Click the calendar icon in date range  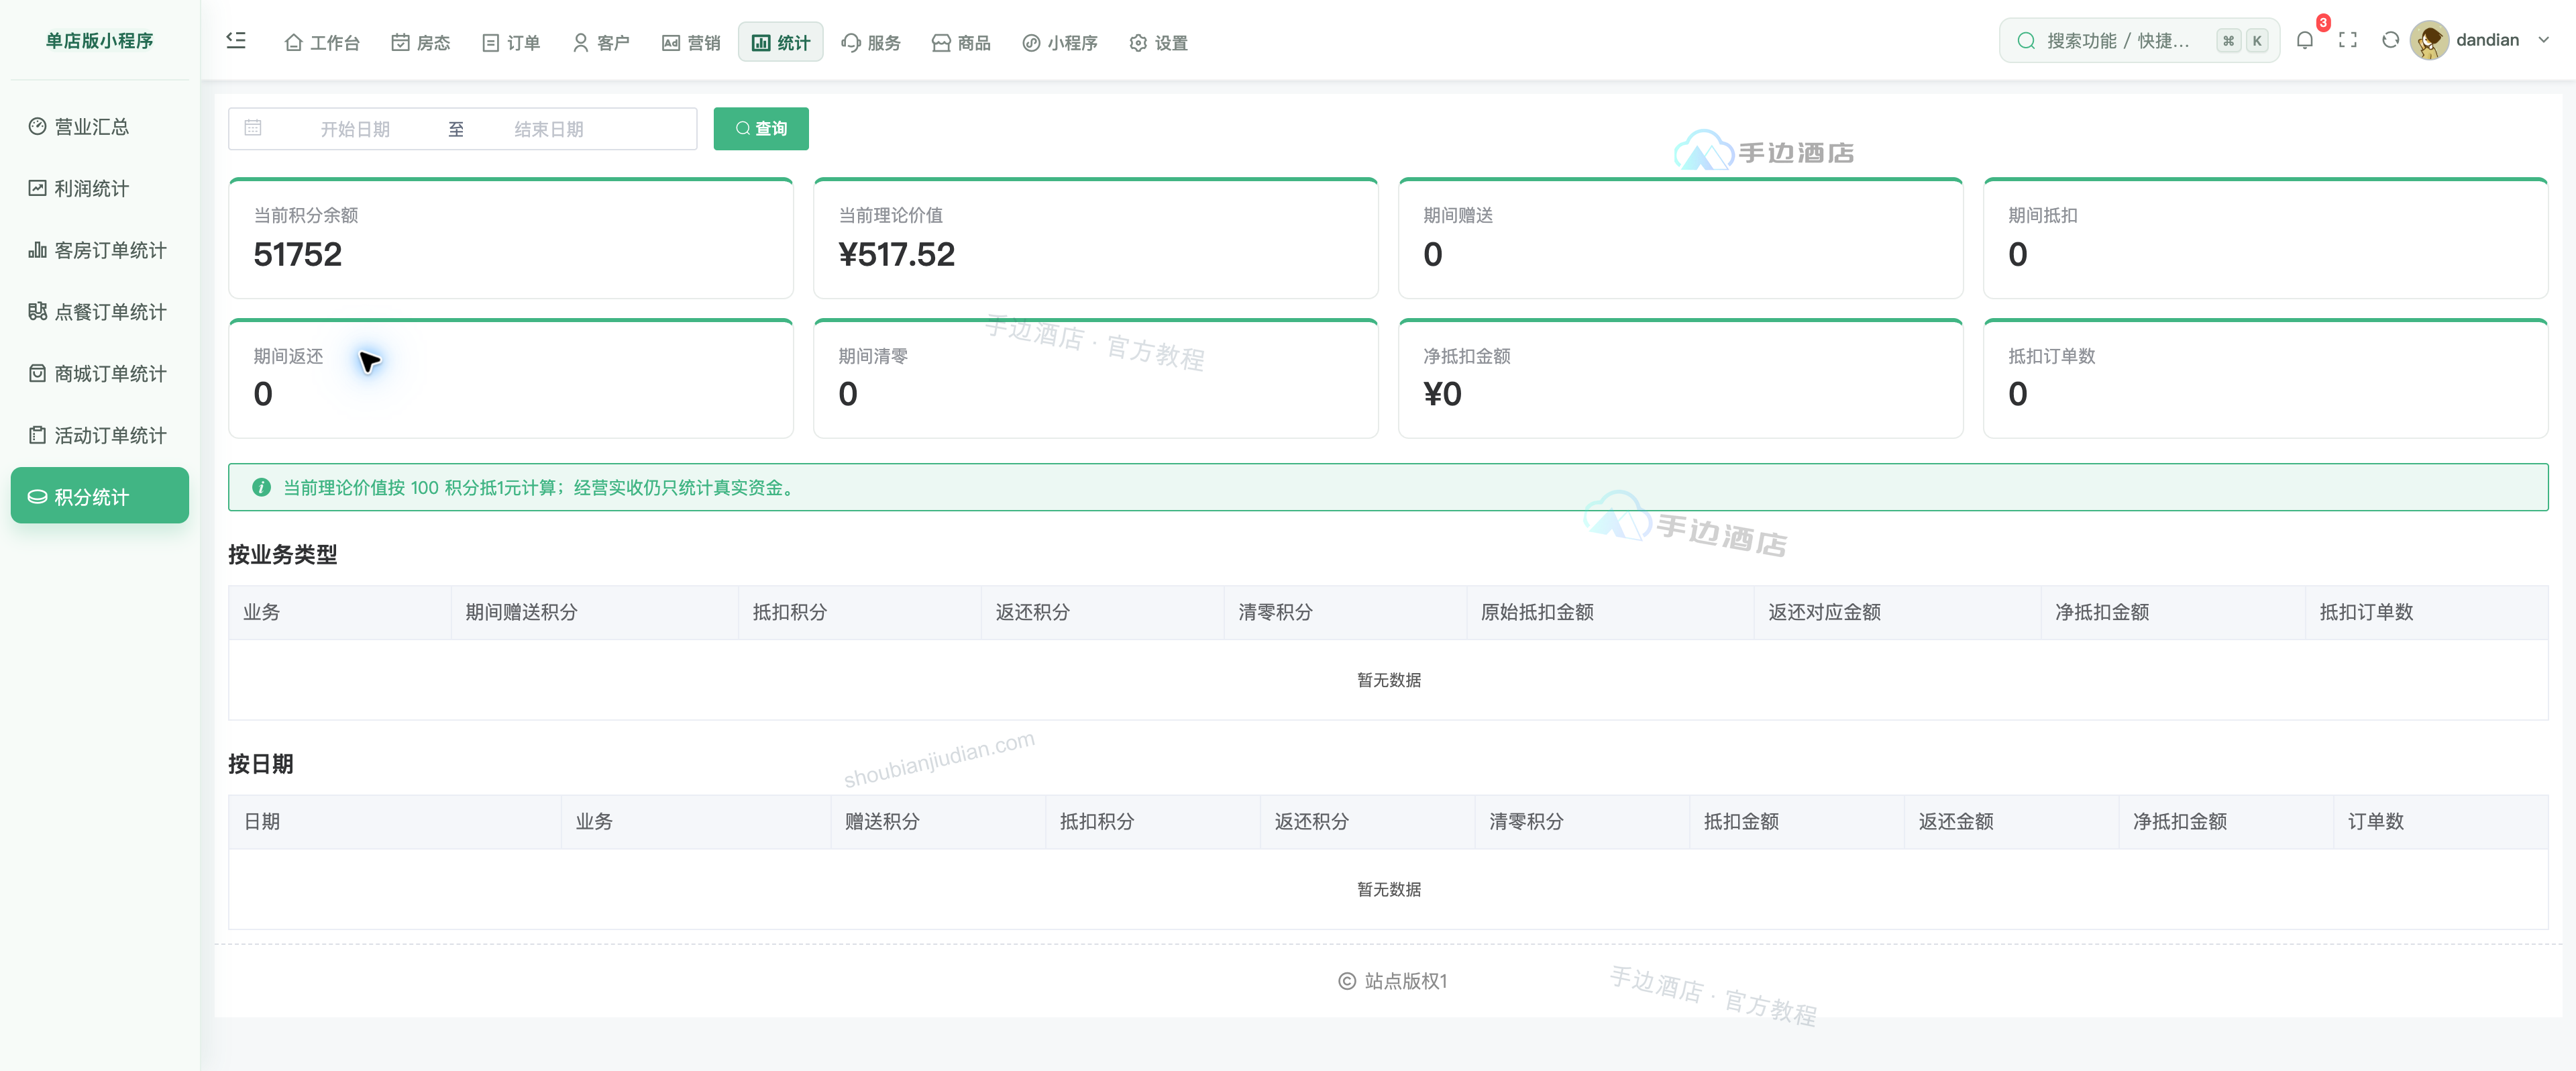pyautogui.click(x=253, y=128)
